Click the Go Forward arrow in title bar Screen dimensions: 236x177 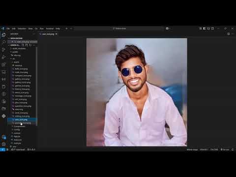(71, 29)
